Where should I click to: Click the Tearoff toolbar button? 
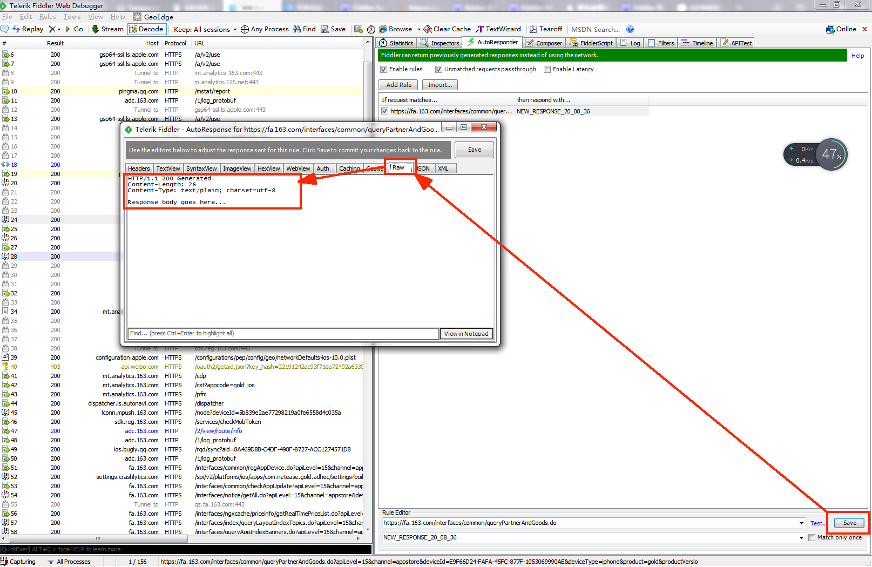(545, 29)
